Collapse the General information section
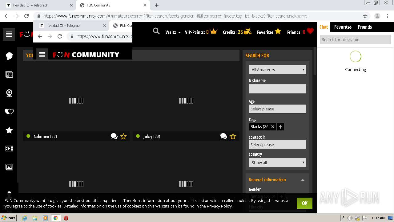 point(303,180)
